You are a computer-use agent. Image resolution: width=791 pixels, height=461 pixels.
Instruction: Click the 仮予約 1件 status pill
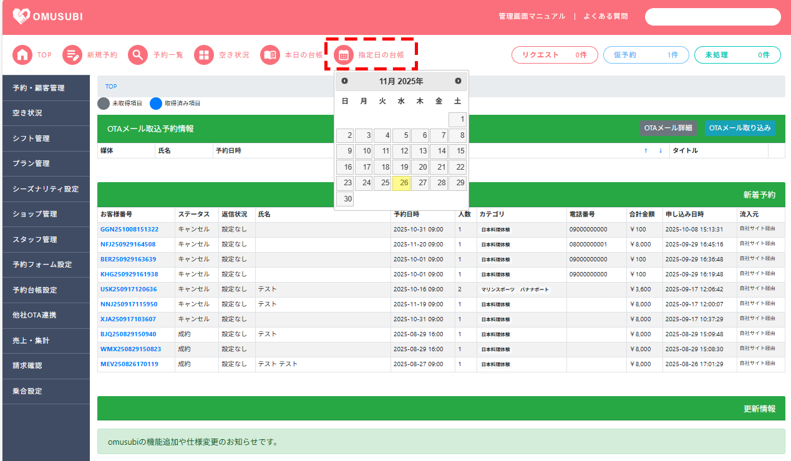click(x=646, y=55)
